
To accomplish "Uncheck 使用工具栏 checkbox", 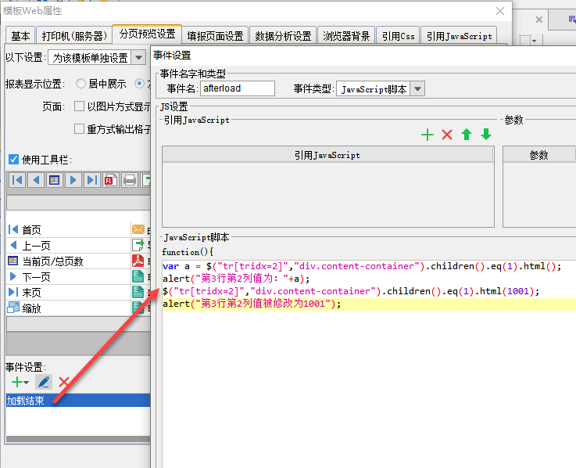I will pos(13,160).
